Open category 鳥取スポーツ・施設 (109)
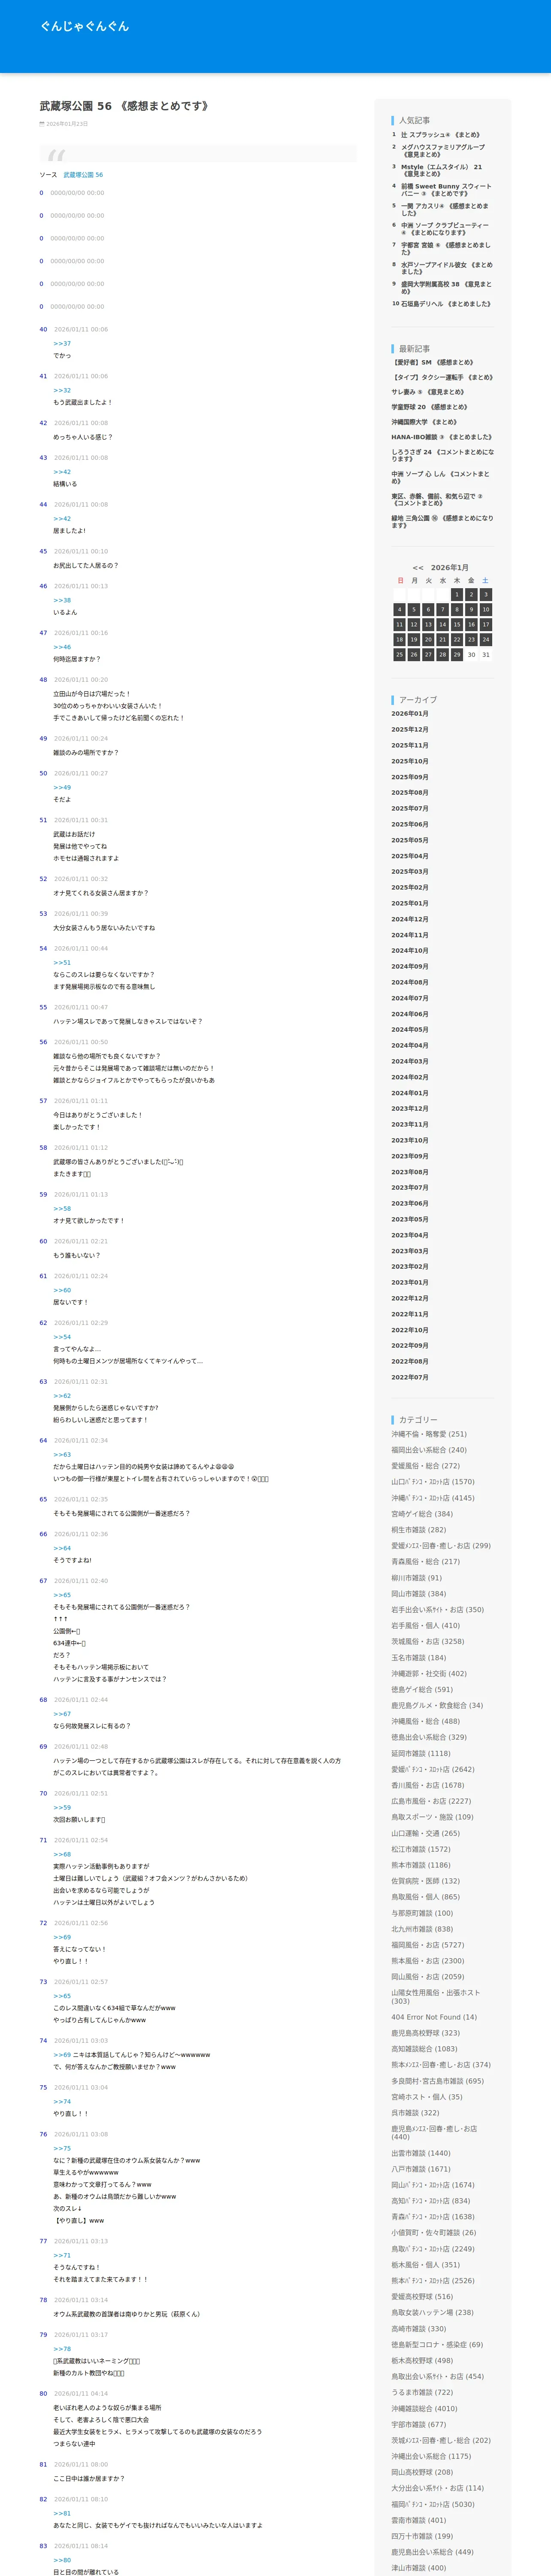Screen dimensions: 551x2576 432,1817
